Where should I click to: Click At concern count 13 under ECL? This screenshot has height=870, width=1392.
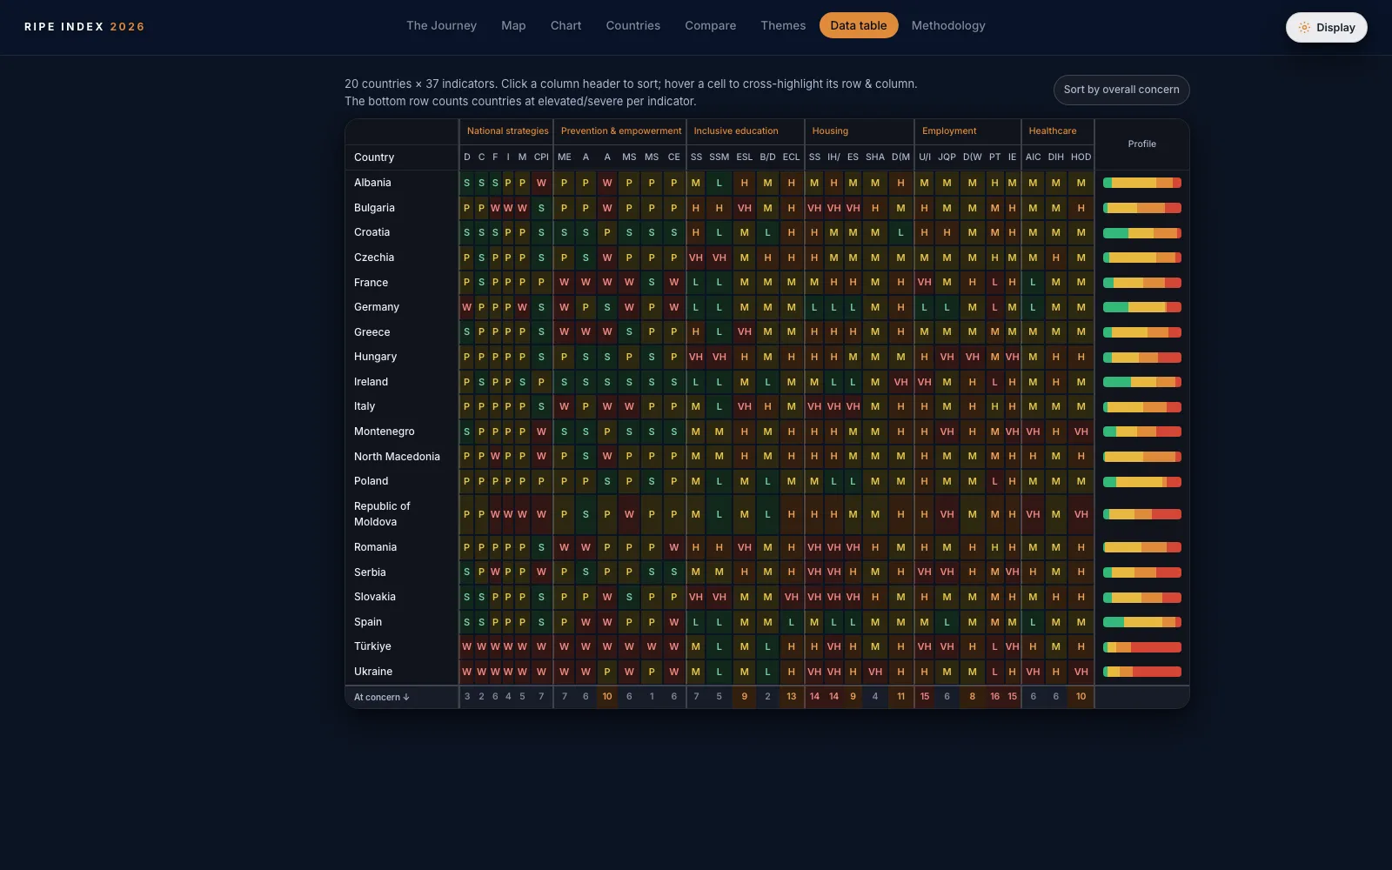point(791,697)
